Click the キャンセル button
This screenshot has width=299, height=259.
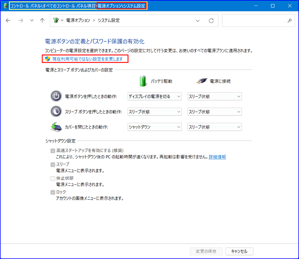[x=239, y=251]
